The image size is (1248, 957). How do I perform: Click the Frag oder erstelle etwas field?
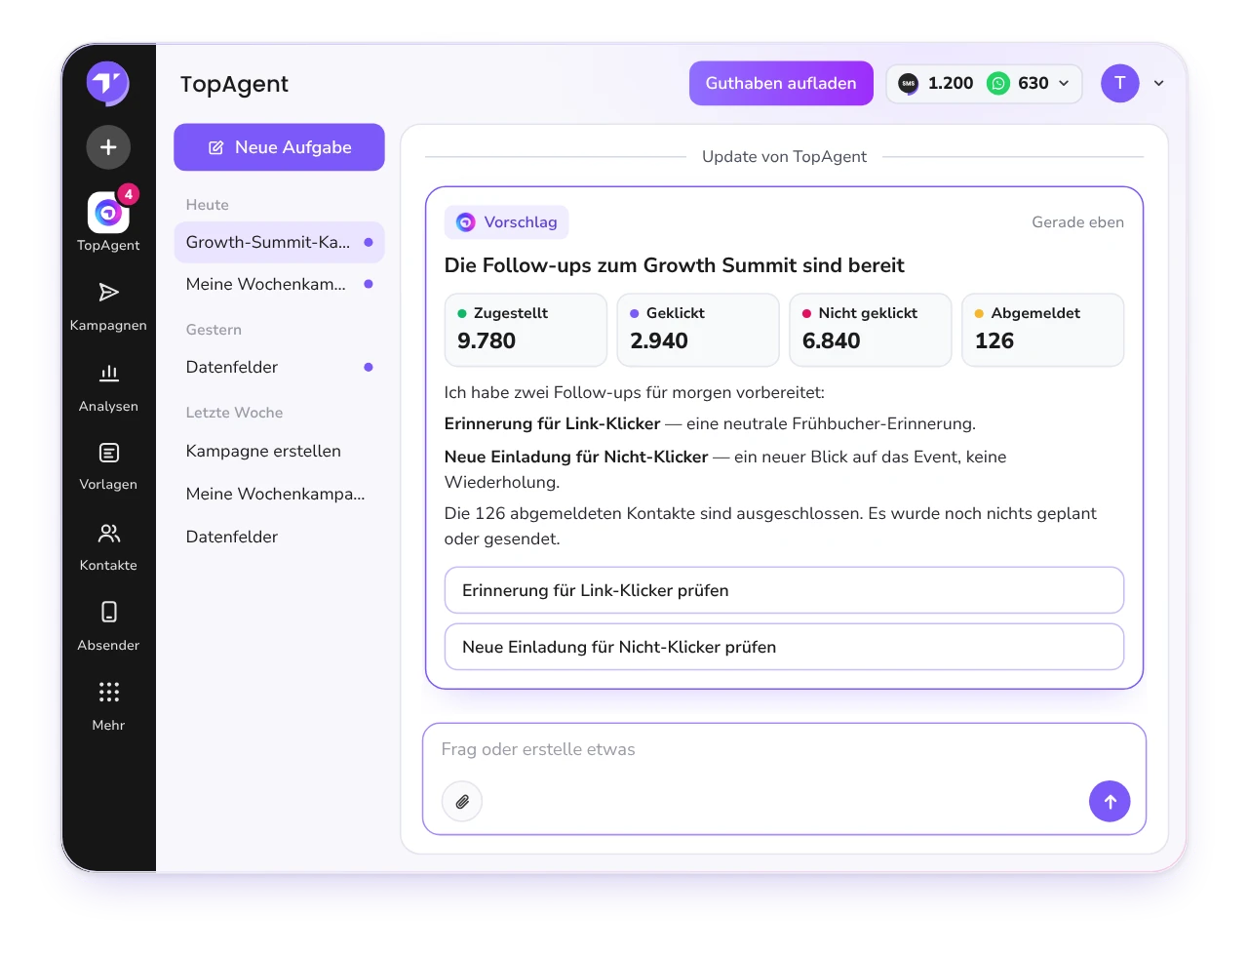click(784, 749)
